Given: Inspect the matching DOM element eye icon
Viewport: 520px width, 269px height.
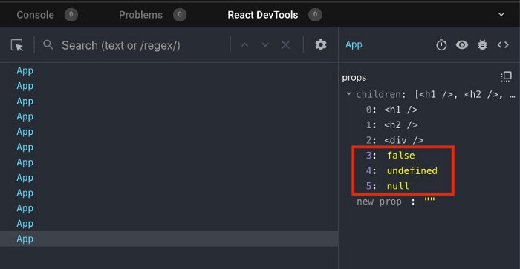Looking at the screenshot, I should tap(462, 44).
